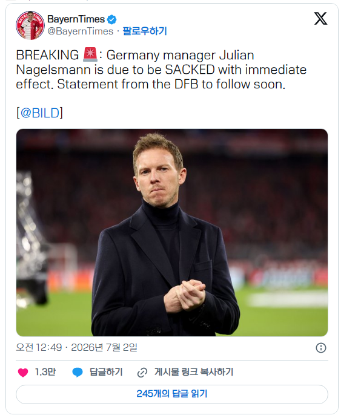Click the siren emoji in tweet
The image size is (358, 418).
pos(90,54)
